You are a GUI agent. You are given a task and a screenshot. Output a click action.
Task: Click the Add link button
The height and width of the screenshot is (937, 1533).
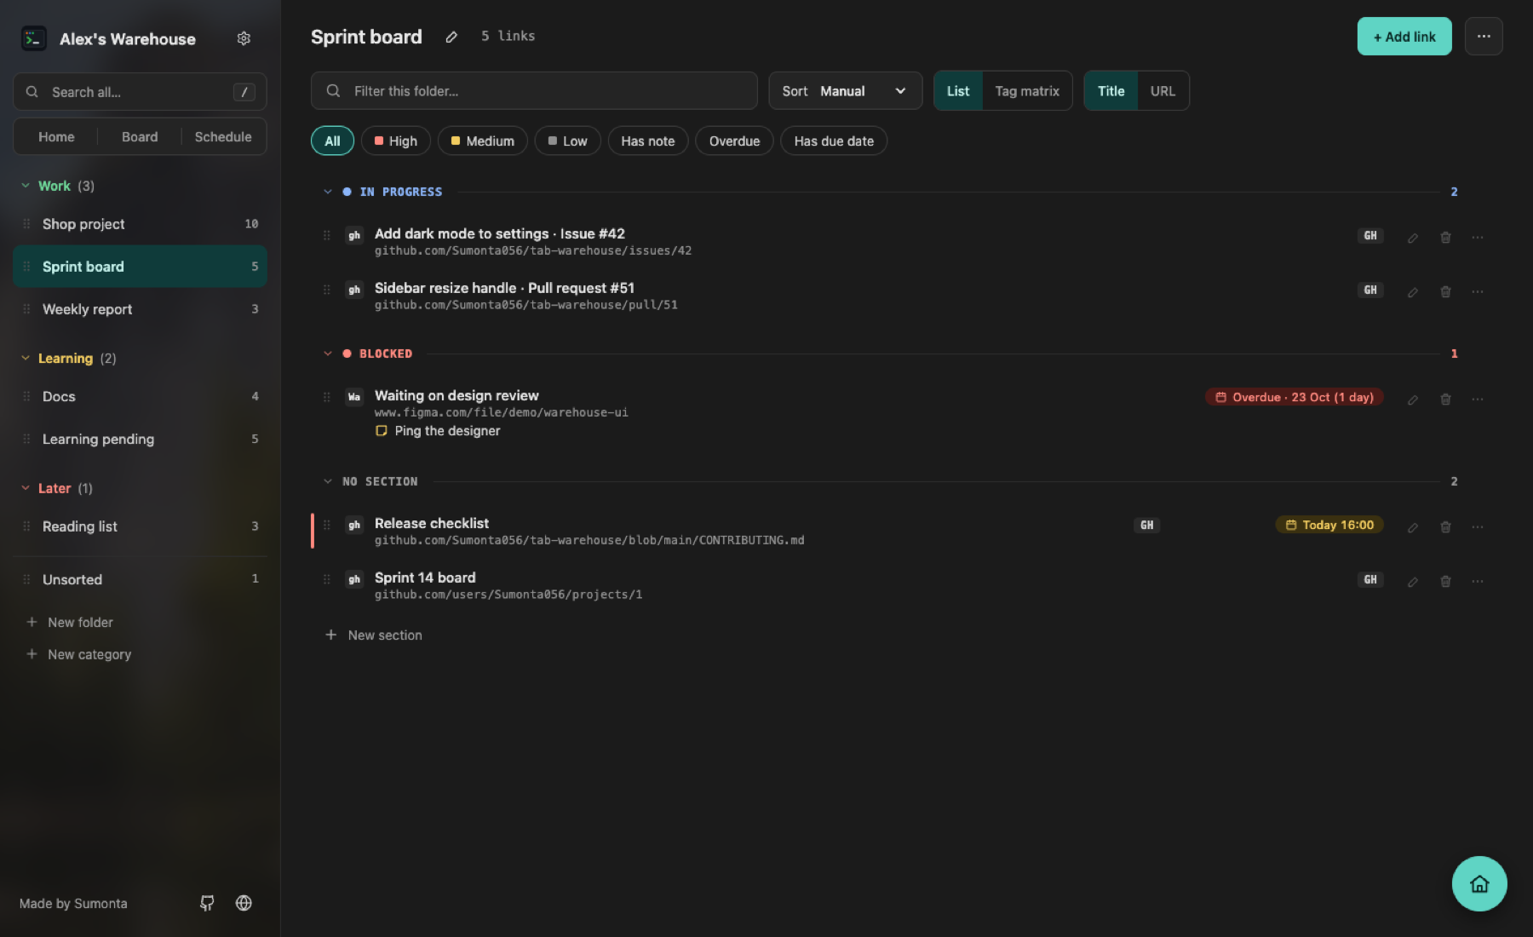coord(1404,37)
